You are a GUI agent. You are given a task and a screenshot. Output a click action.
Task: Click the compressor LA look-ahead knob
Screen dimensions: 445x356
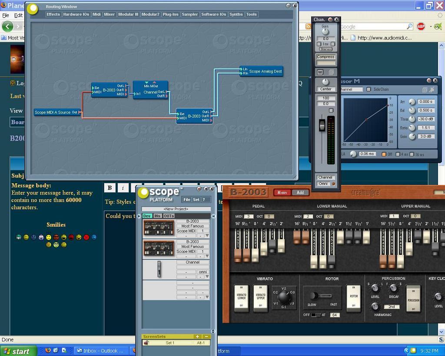coord(353,154)
